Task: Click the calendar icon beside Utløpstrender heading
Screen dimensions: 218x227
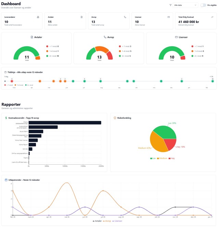Action: click(6, 180)
